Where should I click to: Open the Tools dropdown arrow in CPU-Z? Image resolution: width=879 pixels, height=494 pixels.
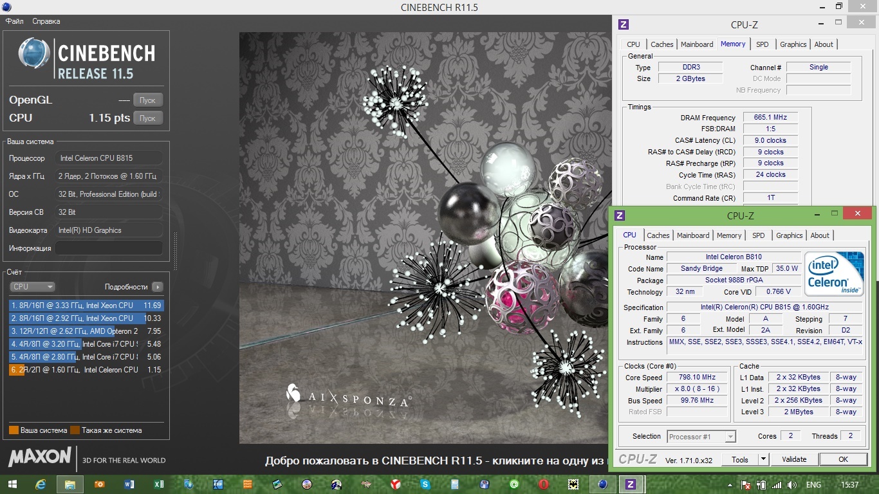[763, 459]
